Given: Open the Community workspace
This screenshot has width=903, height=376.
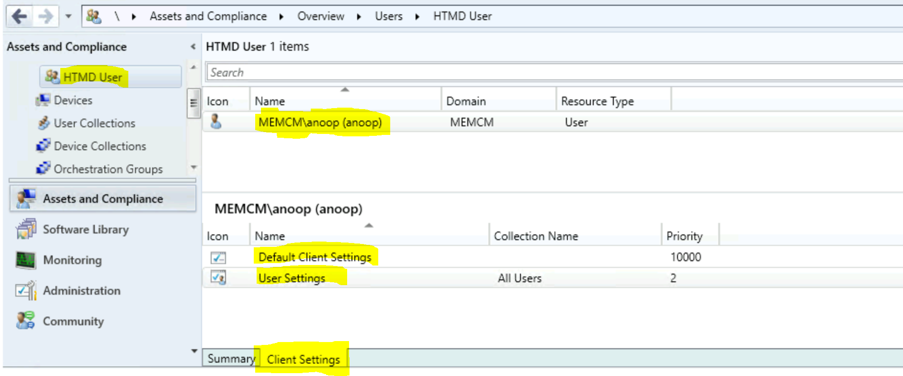Looking at the screenshot, I should click(x=73, y=321).
